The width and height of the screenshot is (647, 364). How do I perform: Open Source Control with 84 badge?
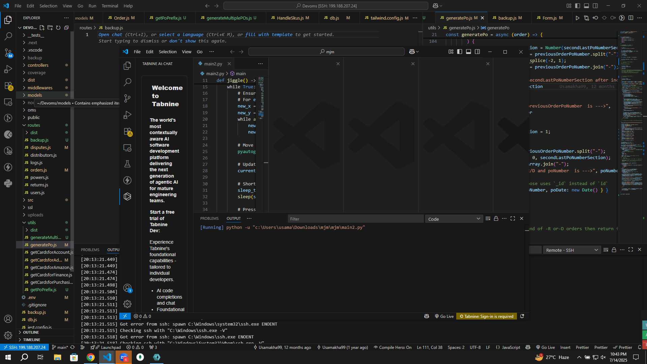(8, 53)
